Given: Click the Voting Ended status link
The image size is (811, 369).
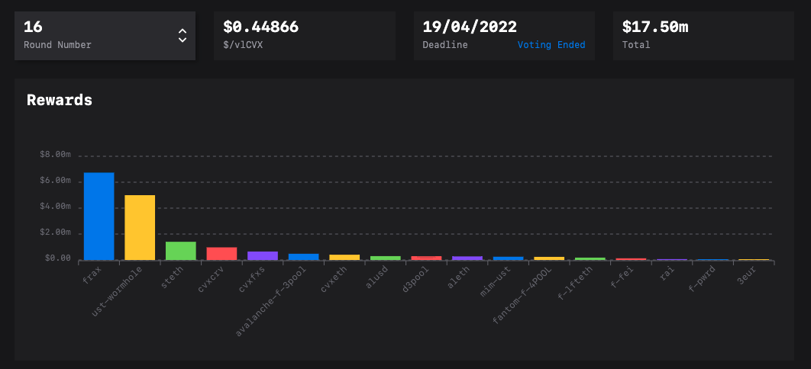Looking at the screenshot, I should tap(551, 45).
